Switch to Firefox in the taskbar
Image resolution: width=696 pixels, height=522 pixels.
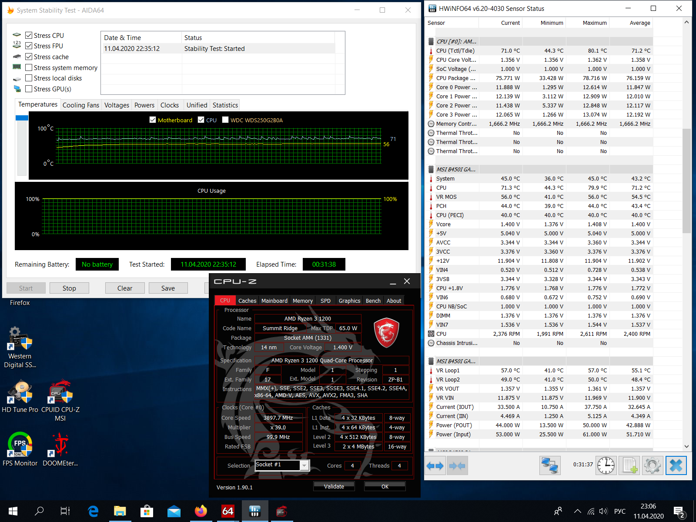click(x=201, y=511)
